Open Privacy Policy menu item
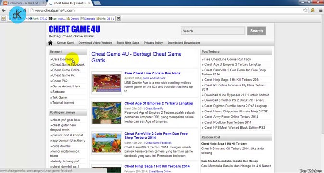Viewport: 324px width, 173px height. pos(153,43)
